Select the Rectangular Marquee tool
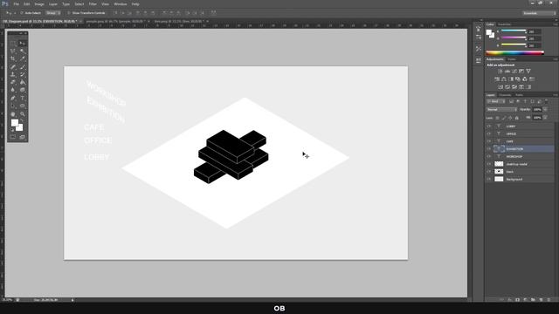The image size is (559, 314). 13,43
